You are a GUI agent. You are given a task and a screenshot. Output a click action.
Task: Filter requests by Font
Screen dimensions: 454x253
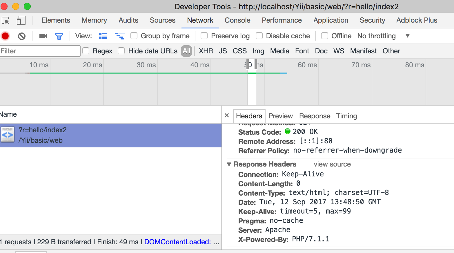coord(302,51)
